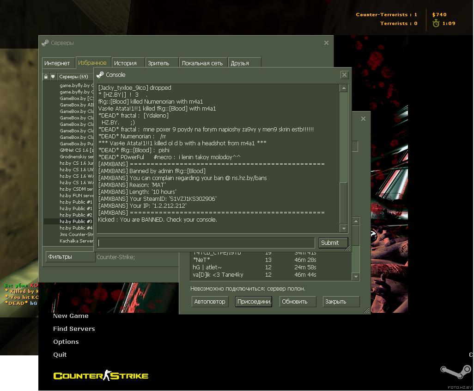Click the 'Невозможно подключиться: сервер полон.' status text
The image size is (474, 391).
click(248, 289)
